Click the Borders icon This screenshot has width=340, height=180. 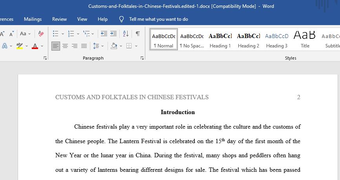129,46
